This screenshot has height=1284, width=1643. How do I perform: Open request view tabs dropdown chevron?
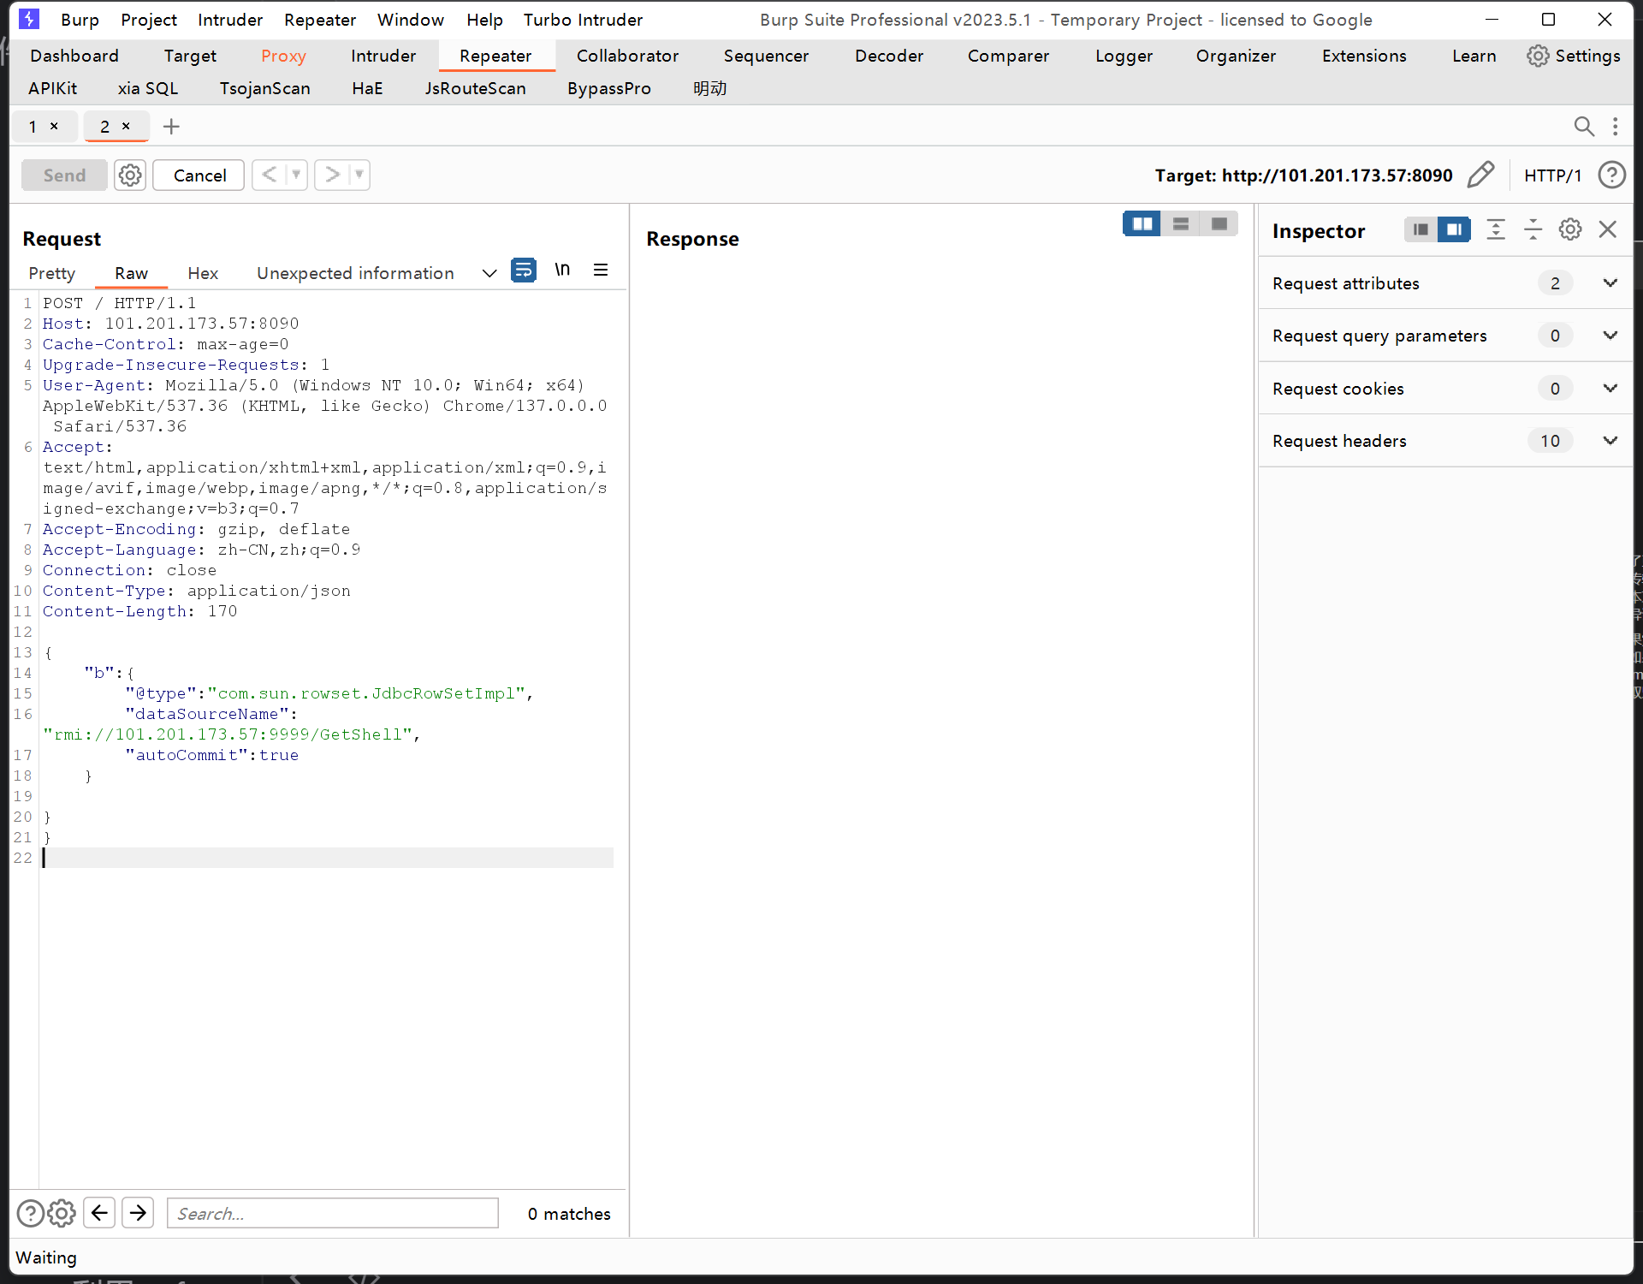[x=489, y=273]
